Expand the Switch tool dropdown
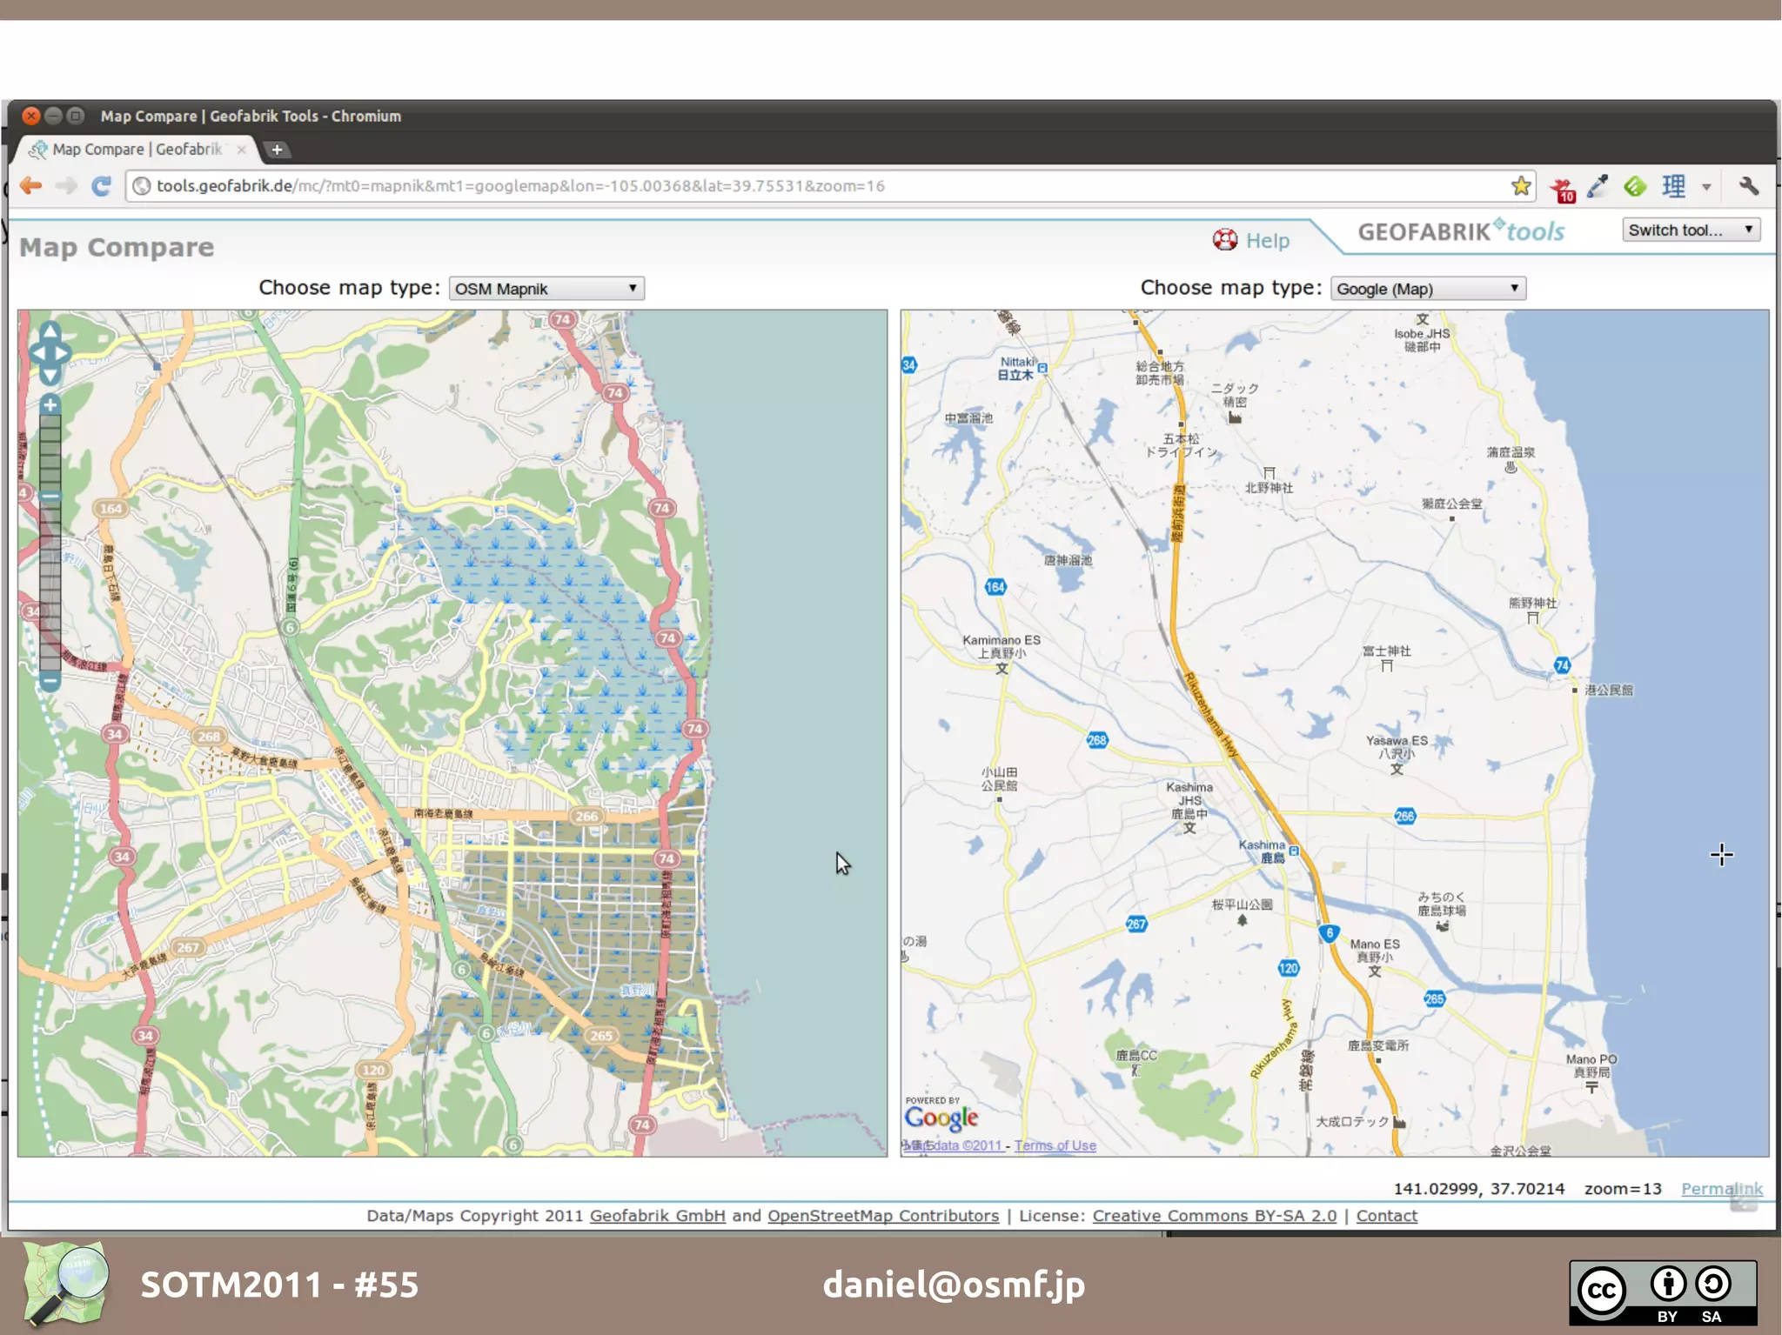 [1691, 230]
